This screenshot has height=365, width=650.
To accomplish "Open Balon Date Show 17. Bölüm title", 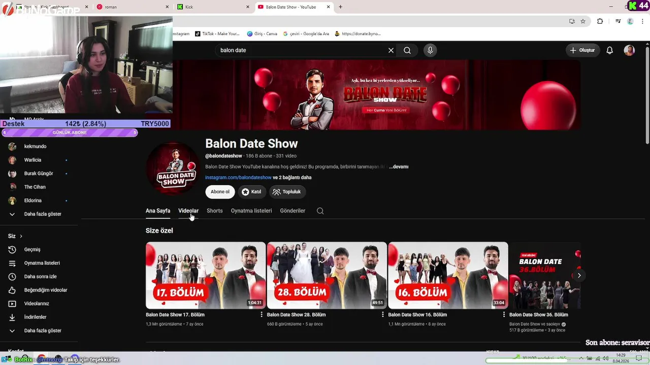I will (x=175, y=315).
